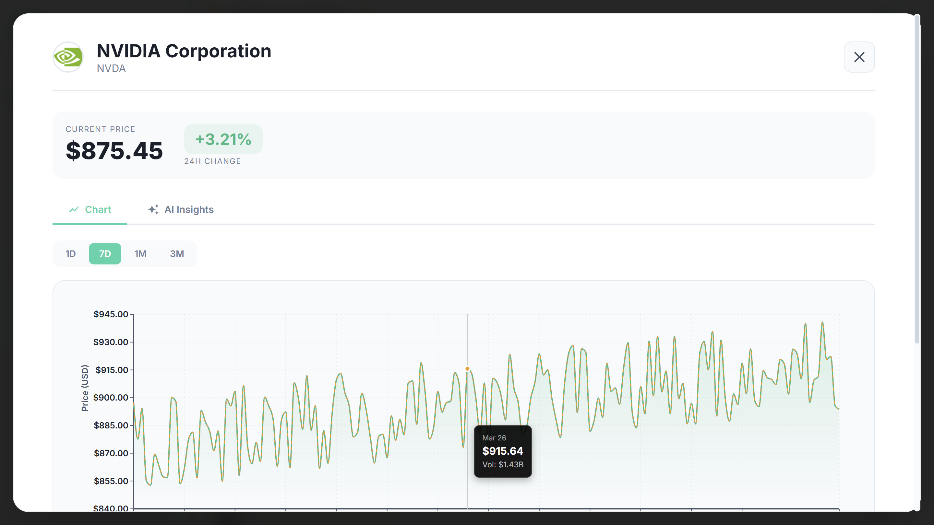Click the $945.00 y-axis label
Image resolution: width=934 pixels, height=525 pixels.
(111, 314)
